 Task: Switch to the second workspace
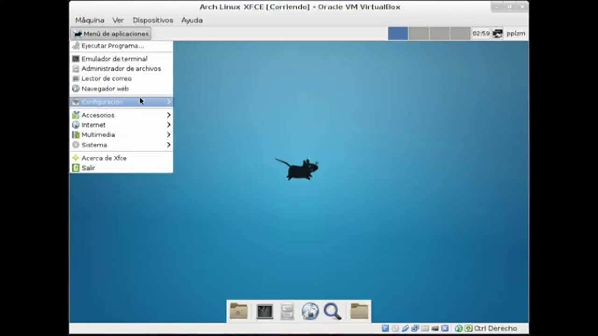pyautogui.click(x=419, y=34)
